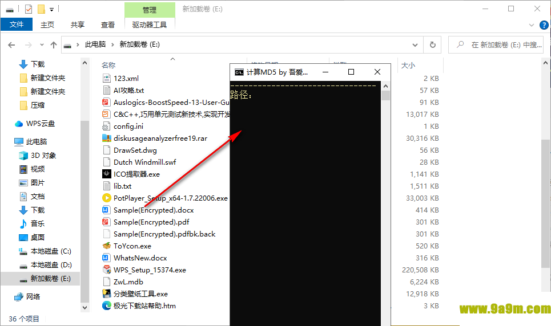
Task: Select 下载 pinned in quick access
Action: pyautogui.click(x=38, y=64)
